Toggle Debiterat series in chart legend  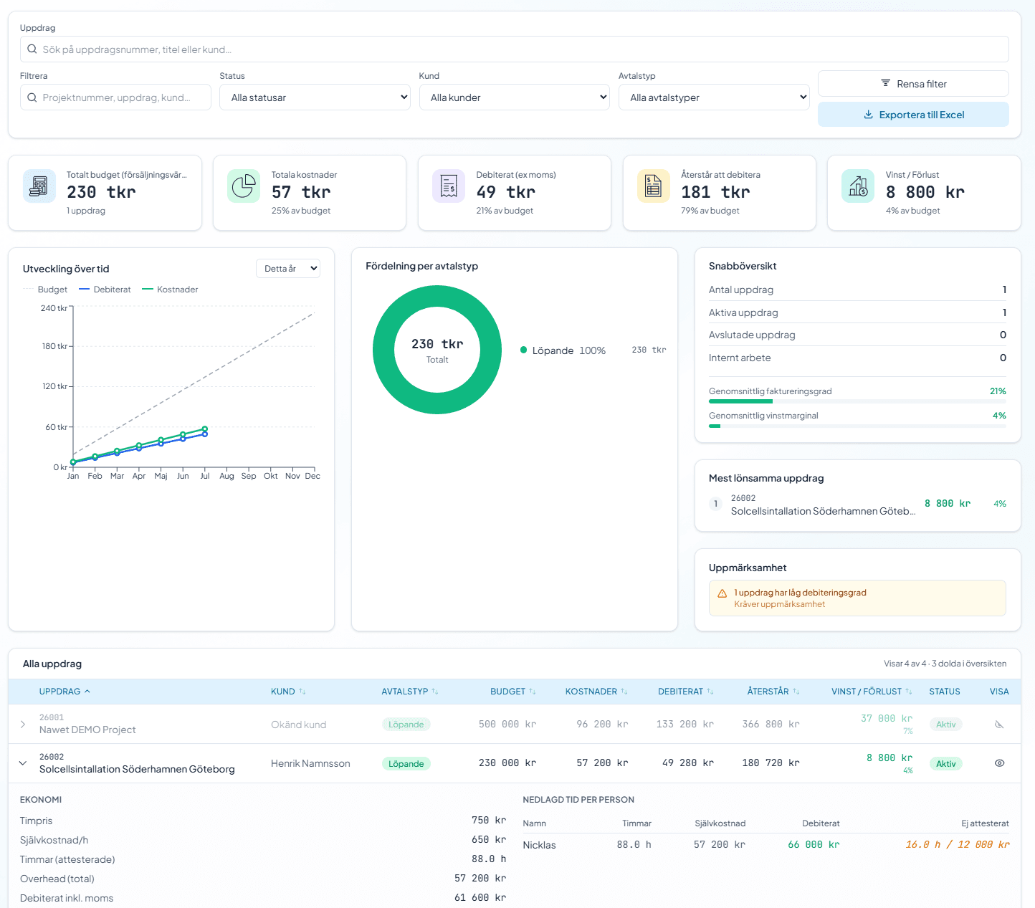click(x=105, y=290)
